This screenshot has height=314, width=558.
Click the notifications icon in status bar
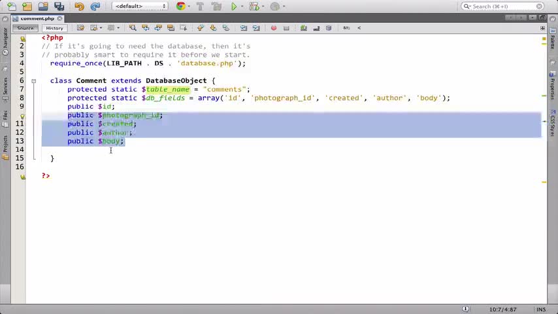click(x=465, y=309)
